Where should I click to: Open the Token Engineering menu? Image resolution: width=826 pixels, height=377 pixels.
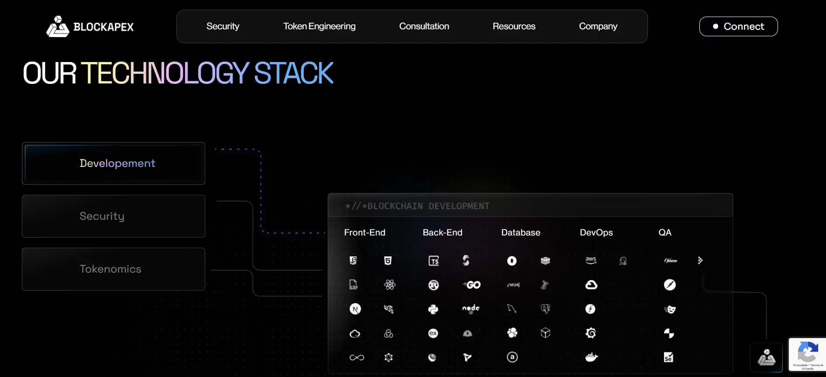pos(319,26)
